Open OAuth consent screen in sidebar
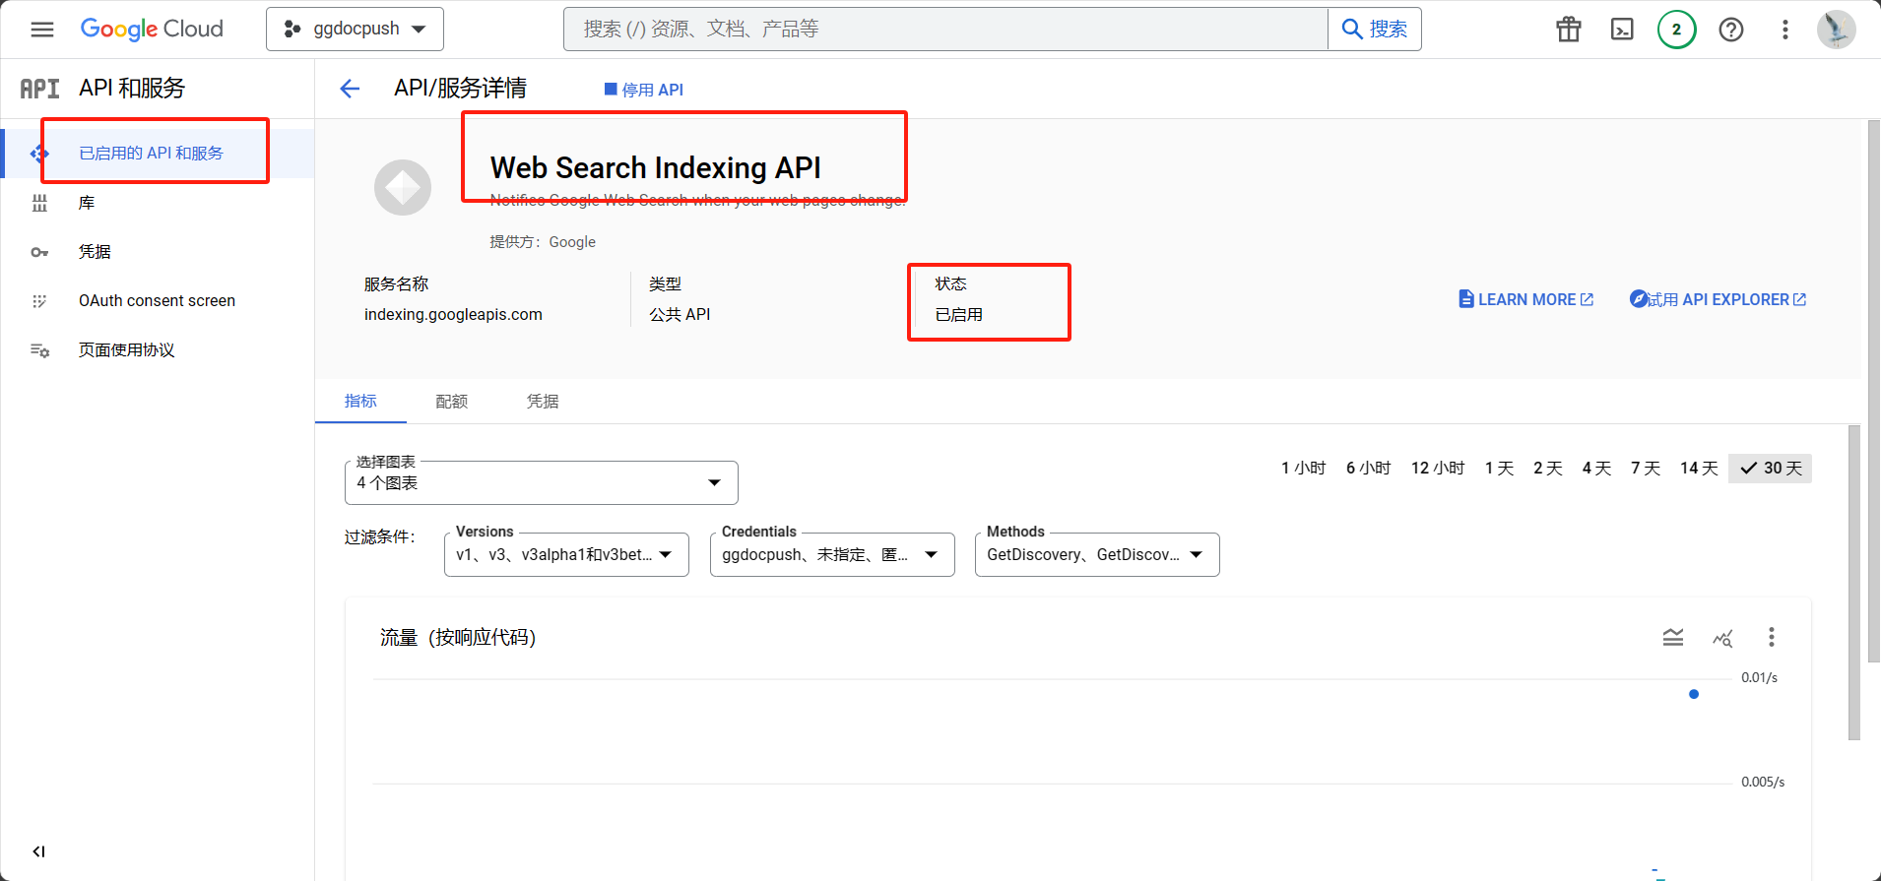 158,301
